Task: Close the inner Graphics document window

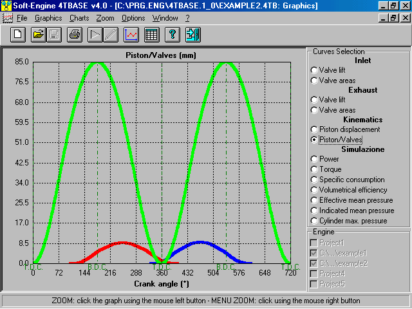Action: click(x=405, y=18)
